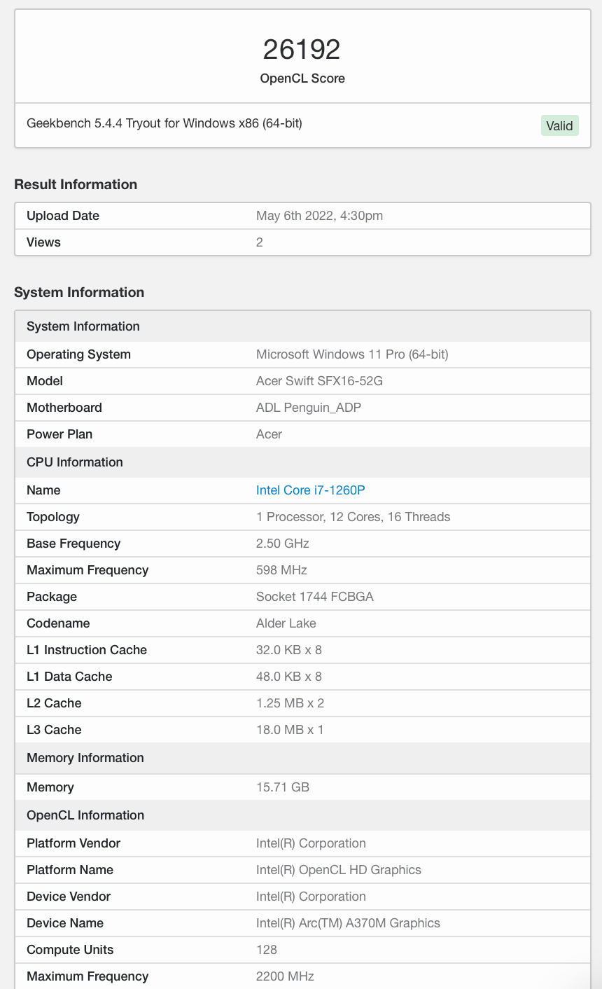
Task: Open the Intel Core i7-1260P link
Action: click(x=311, y=490)
